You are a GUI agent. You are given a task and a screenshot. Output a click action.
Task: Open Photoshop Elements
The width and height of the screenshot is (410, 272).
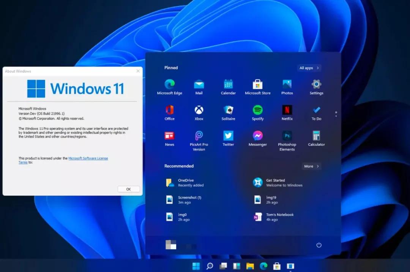point(287,136)
